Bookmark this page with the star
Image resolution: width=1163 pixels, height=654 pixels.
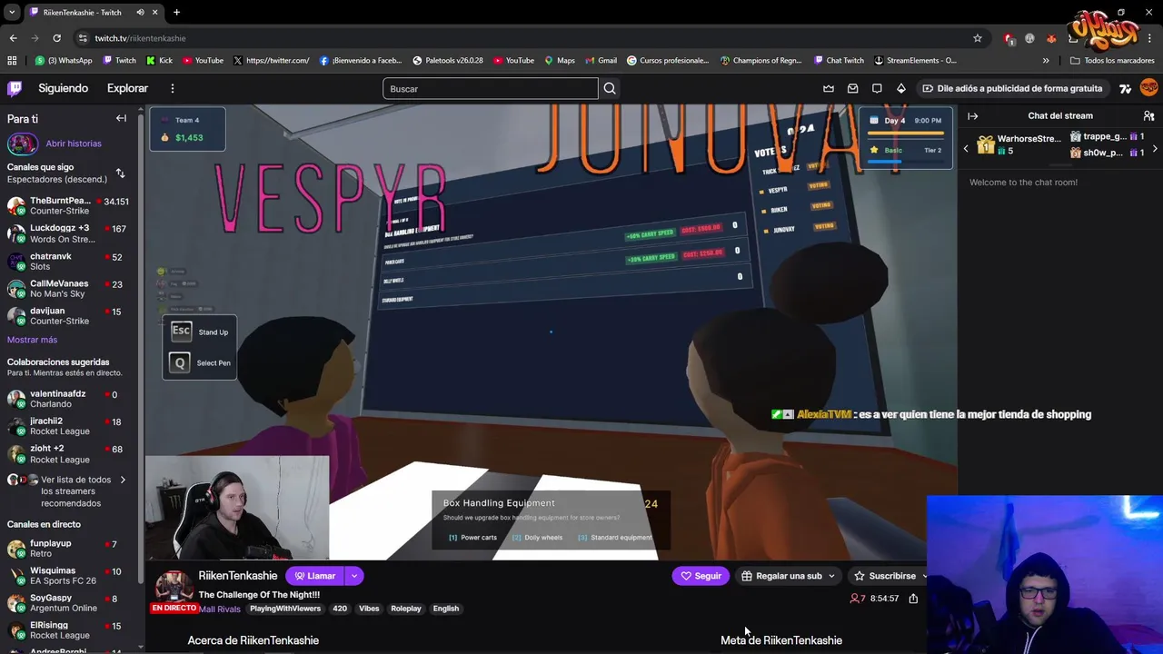click(x=978, y=38)
